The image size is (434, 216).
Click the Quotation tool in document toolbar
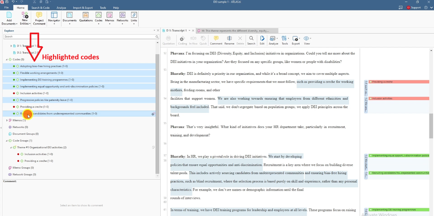click(x=169, y=40)
